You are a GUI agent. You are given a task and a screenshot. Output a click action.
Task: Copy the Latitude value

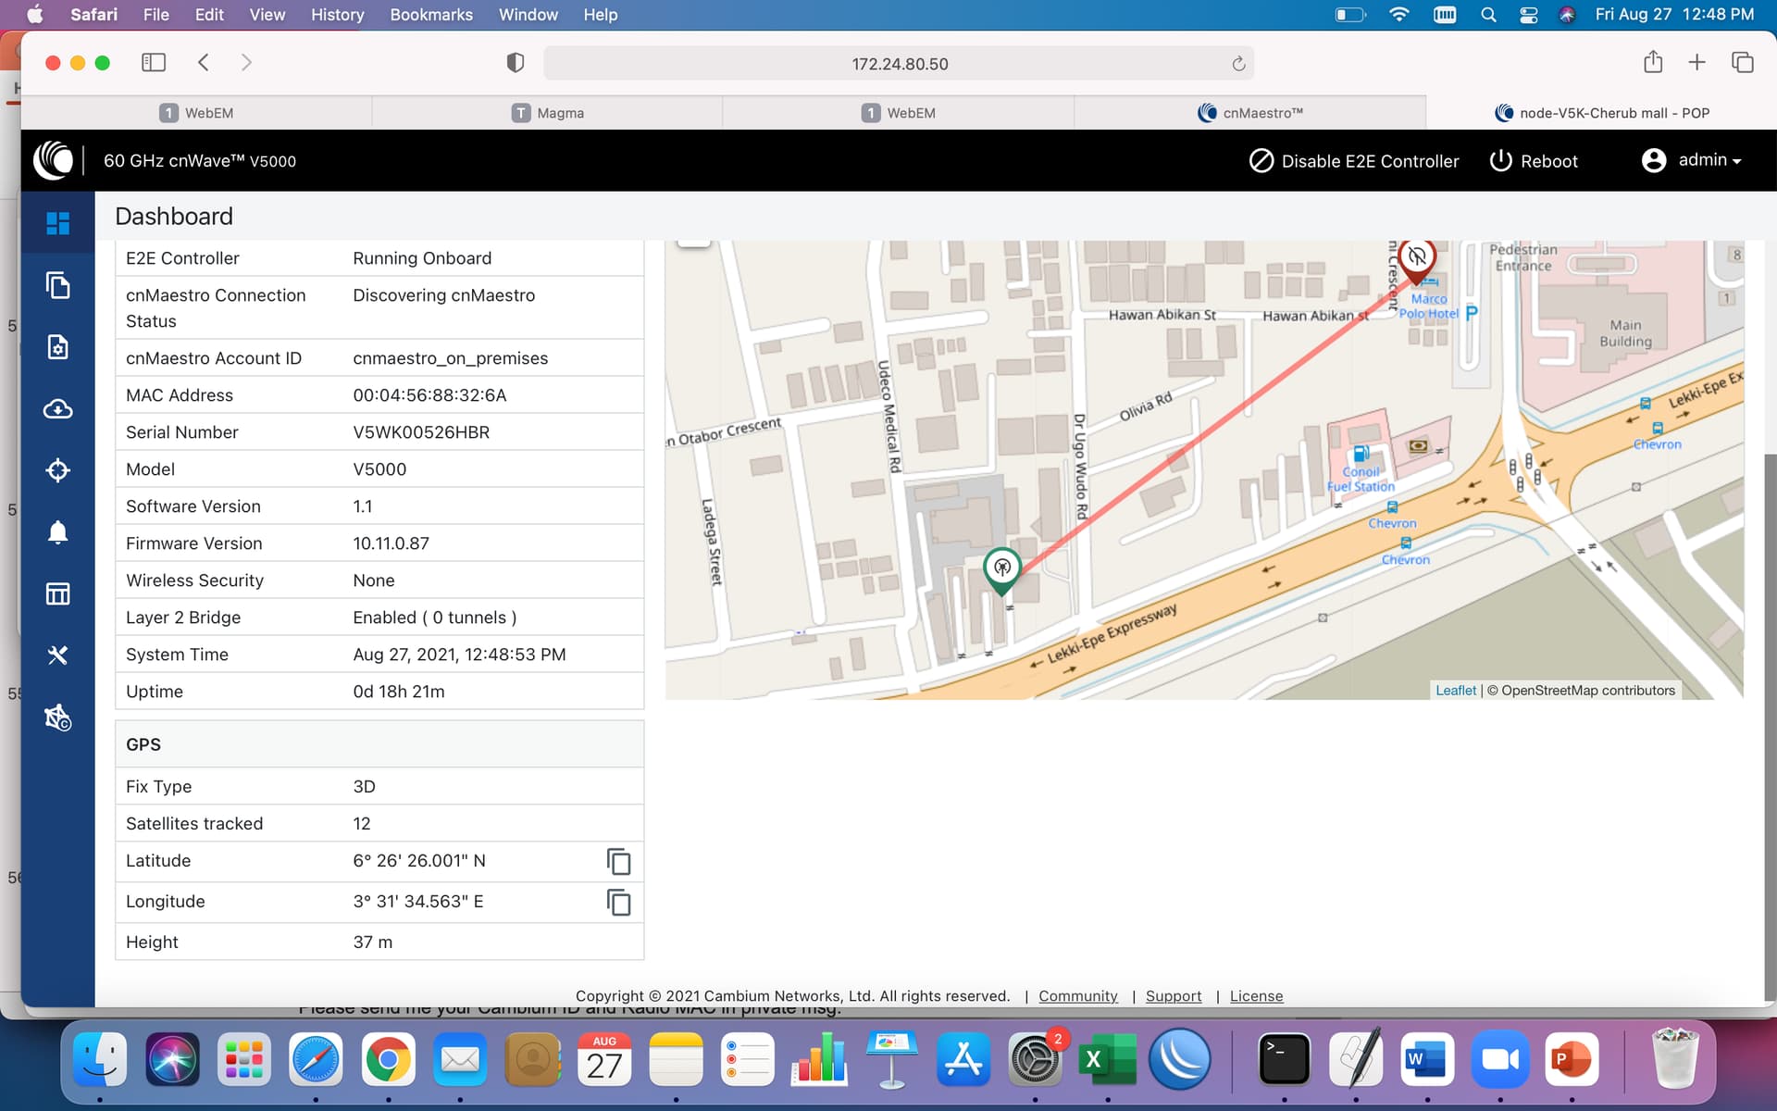(x=618, y=861)
